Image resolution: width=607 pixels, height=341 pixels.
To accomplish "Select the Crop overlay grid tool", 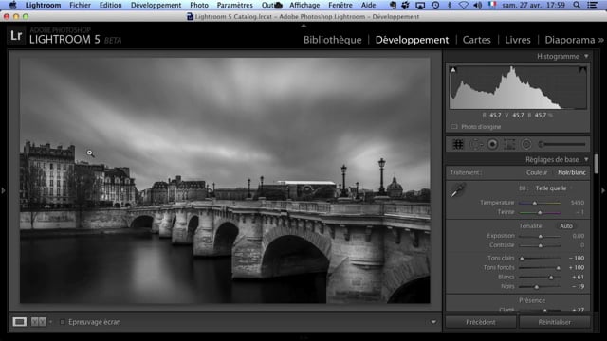I will click(x=458, y=144).
